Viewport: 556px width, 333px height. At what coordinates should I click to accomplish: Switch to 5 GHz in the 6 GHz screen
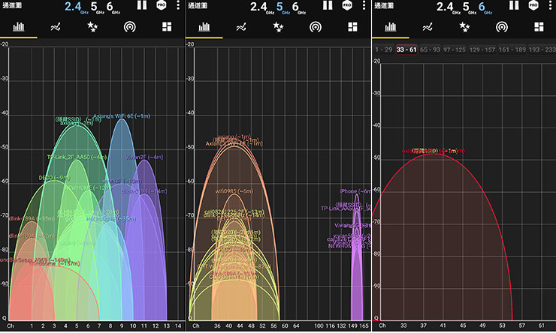[469, 7]
